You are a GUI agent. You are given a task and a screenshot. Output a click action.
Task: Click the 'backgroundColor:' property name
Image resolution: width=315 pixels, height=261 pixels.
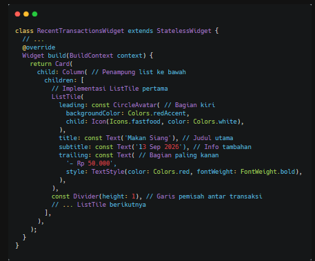pyautogui.click(x=95, y=113)
